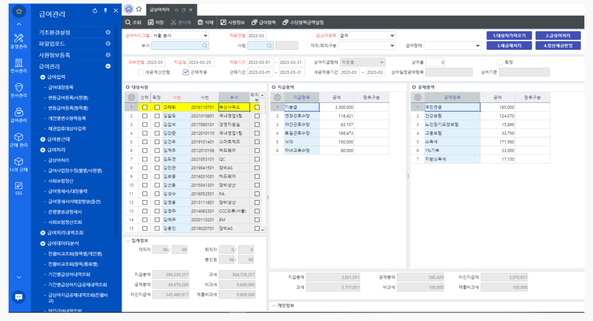The image size is (593, 321).
Task: Check the 선택 box for 김강준
Action: coord(145,133)
